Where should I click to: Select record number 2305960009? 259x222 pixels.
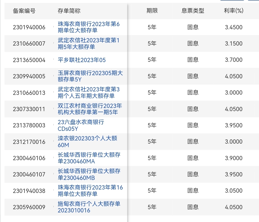29,207
